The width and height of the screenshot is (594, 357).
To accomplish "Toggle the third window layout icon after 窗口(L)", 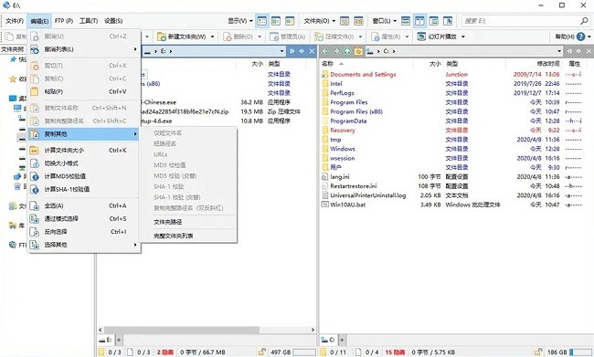I will [434, 21].
